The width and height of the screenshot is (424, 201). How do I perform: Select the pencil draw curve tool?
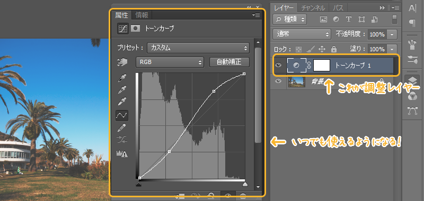pos(122,127)
